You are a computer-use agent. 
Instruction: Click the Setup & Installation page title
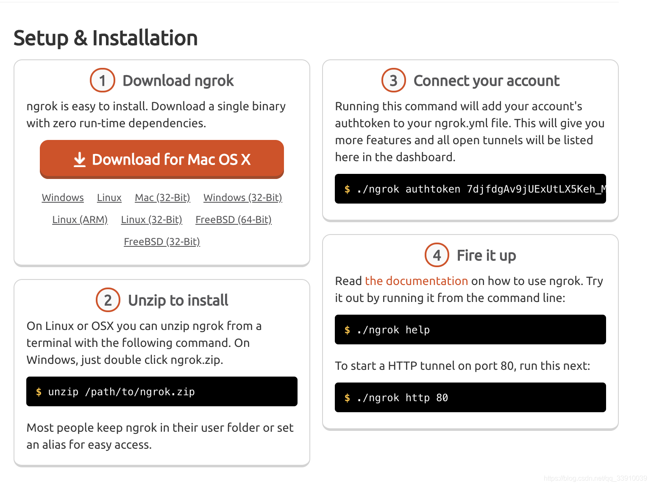pos(106,38)
